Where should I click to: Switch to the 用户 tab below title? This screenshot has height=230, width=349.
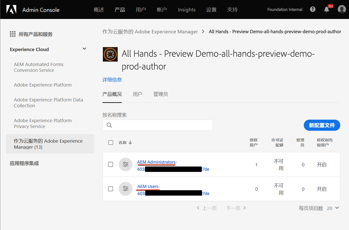tap(138, 94)
